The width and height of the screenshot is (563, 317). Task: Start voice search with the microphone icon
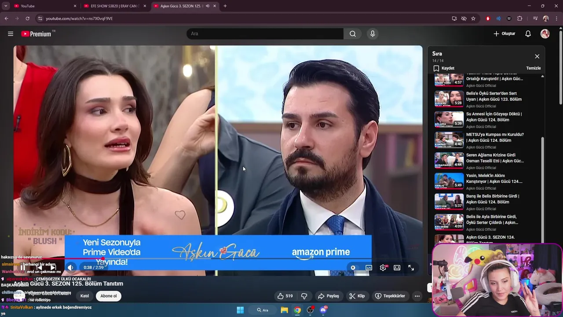(x=373, y=34)
